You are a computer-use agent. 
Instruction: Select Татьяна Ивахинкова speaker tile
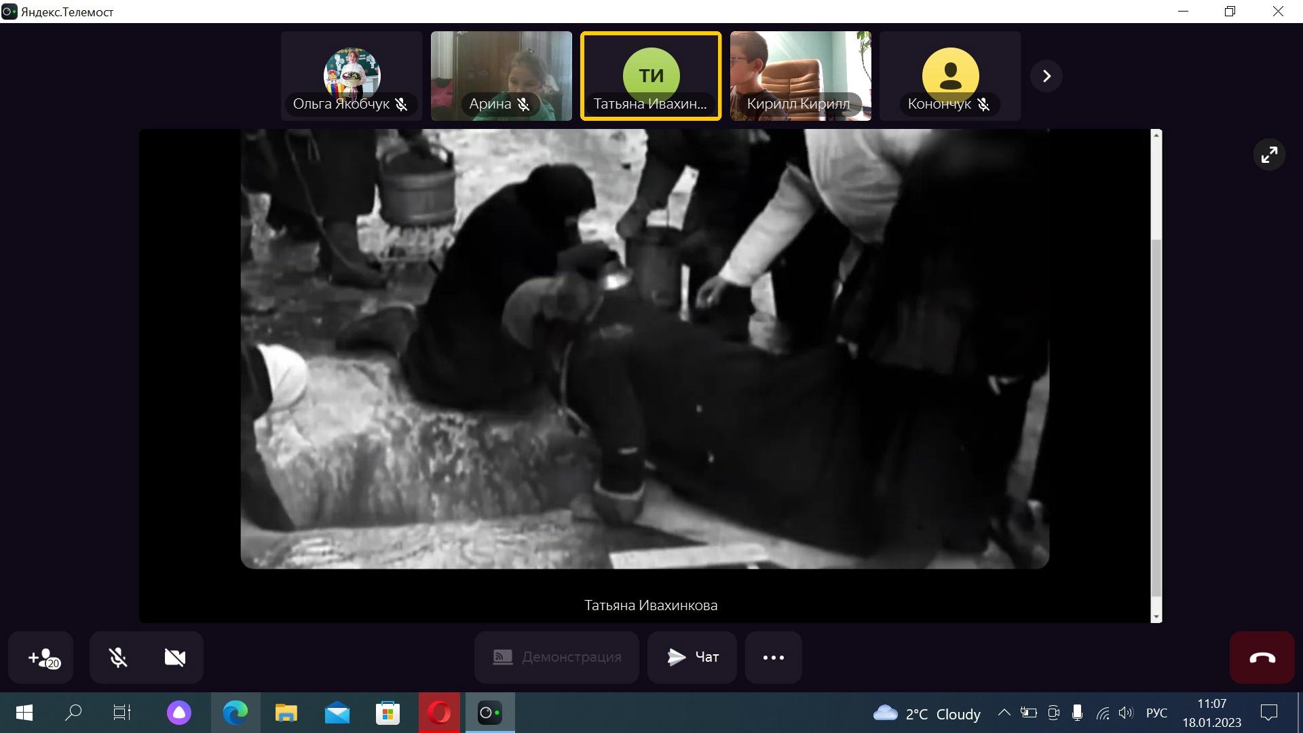[x=651, y=76]
